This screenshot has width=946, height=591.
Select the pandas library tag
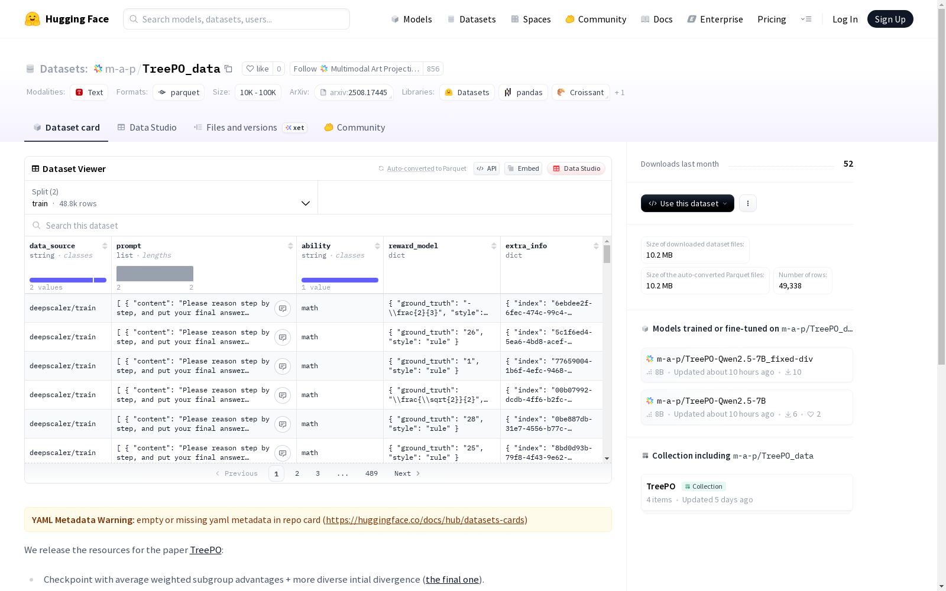pyautogui.click(x=523, y=92)
